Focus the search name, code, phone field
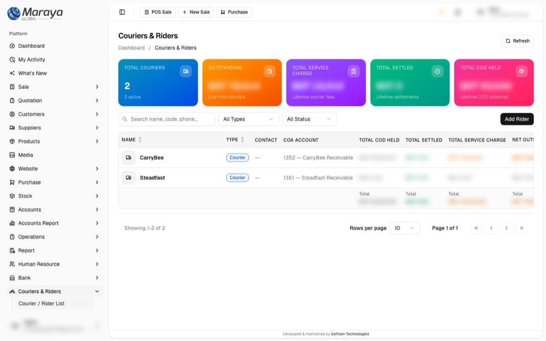 [x=167, y=119]
